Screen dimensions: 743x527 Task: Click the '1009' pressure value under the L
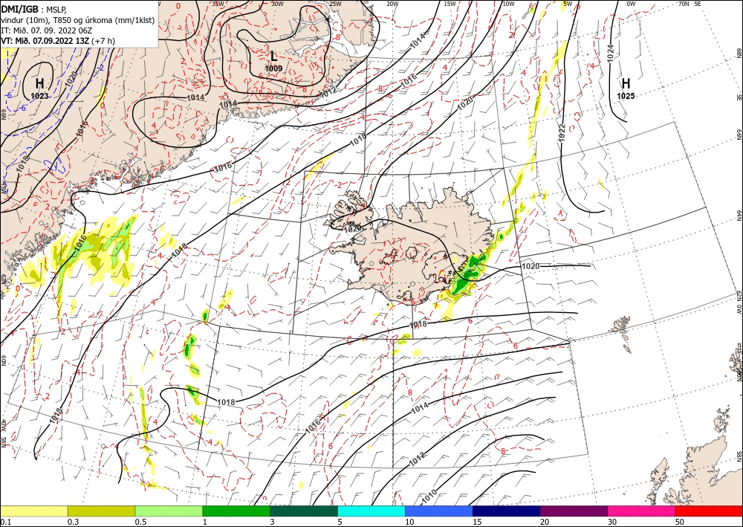click(273, 68)
